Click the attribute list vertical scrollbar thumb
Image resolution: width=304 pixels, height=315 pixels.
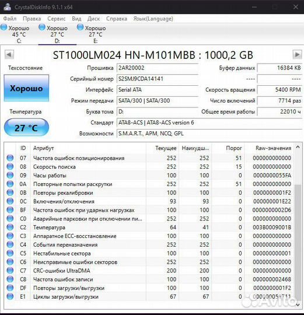click(x=298, y=242)
